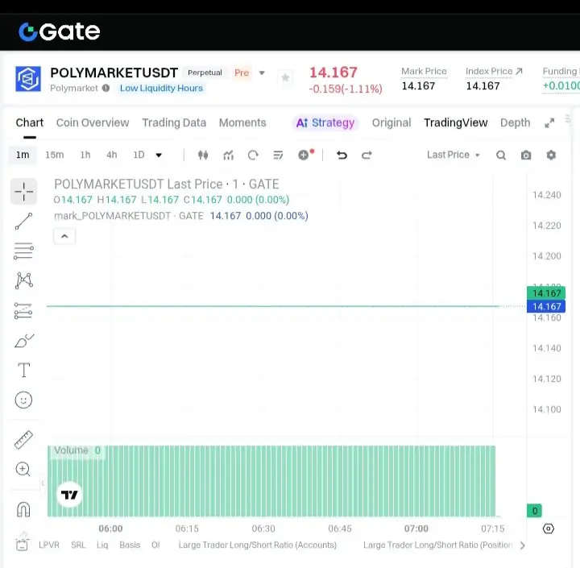
Task: Open more timeframes dropdown arrow
Action: 159,155
